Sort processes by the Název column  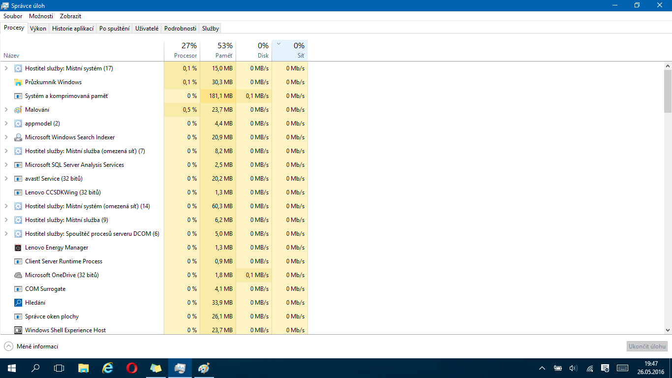tap(82, 51)
